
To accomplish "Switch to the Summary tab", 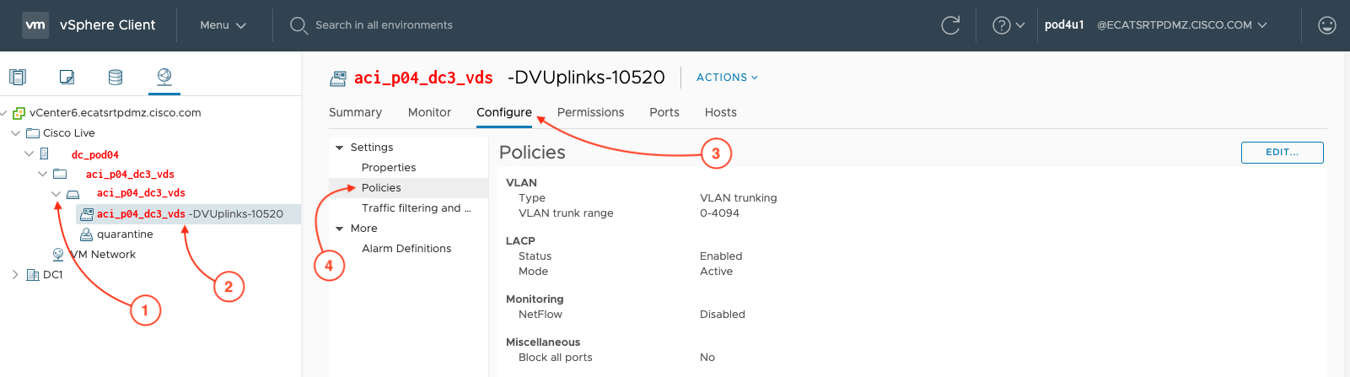I will tap(355, 112).
